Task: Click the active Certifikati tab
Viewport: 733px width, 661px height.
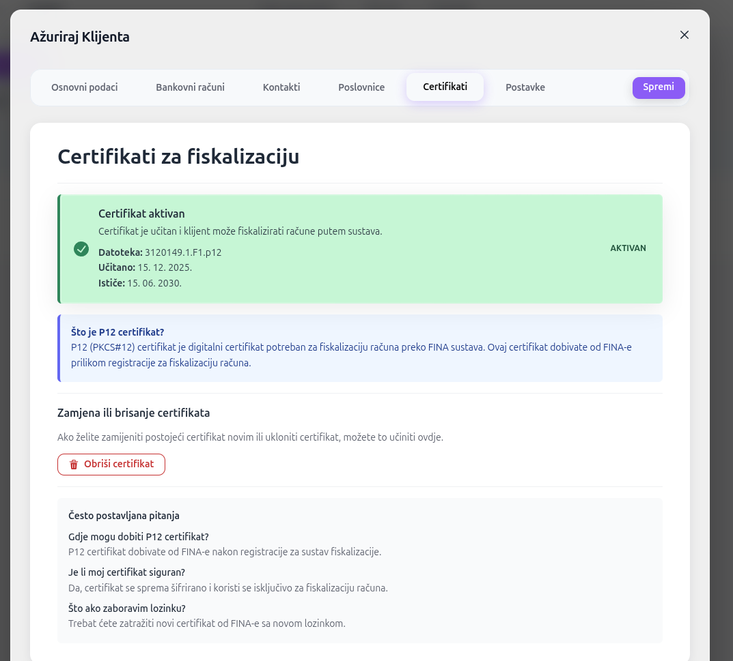Action: point(445,87)
